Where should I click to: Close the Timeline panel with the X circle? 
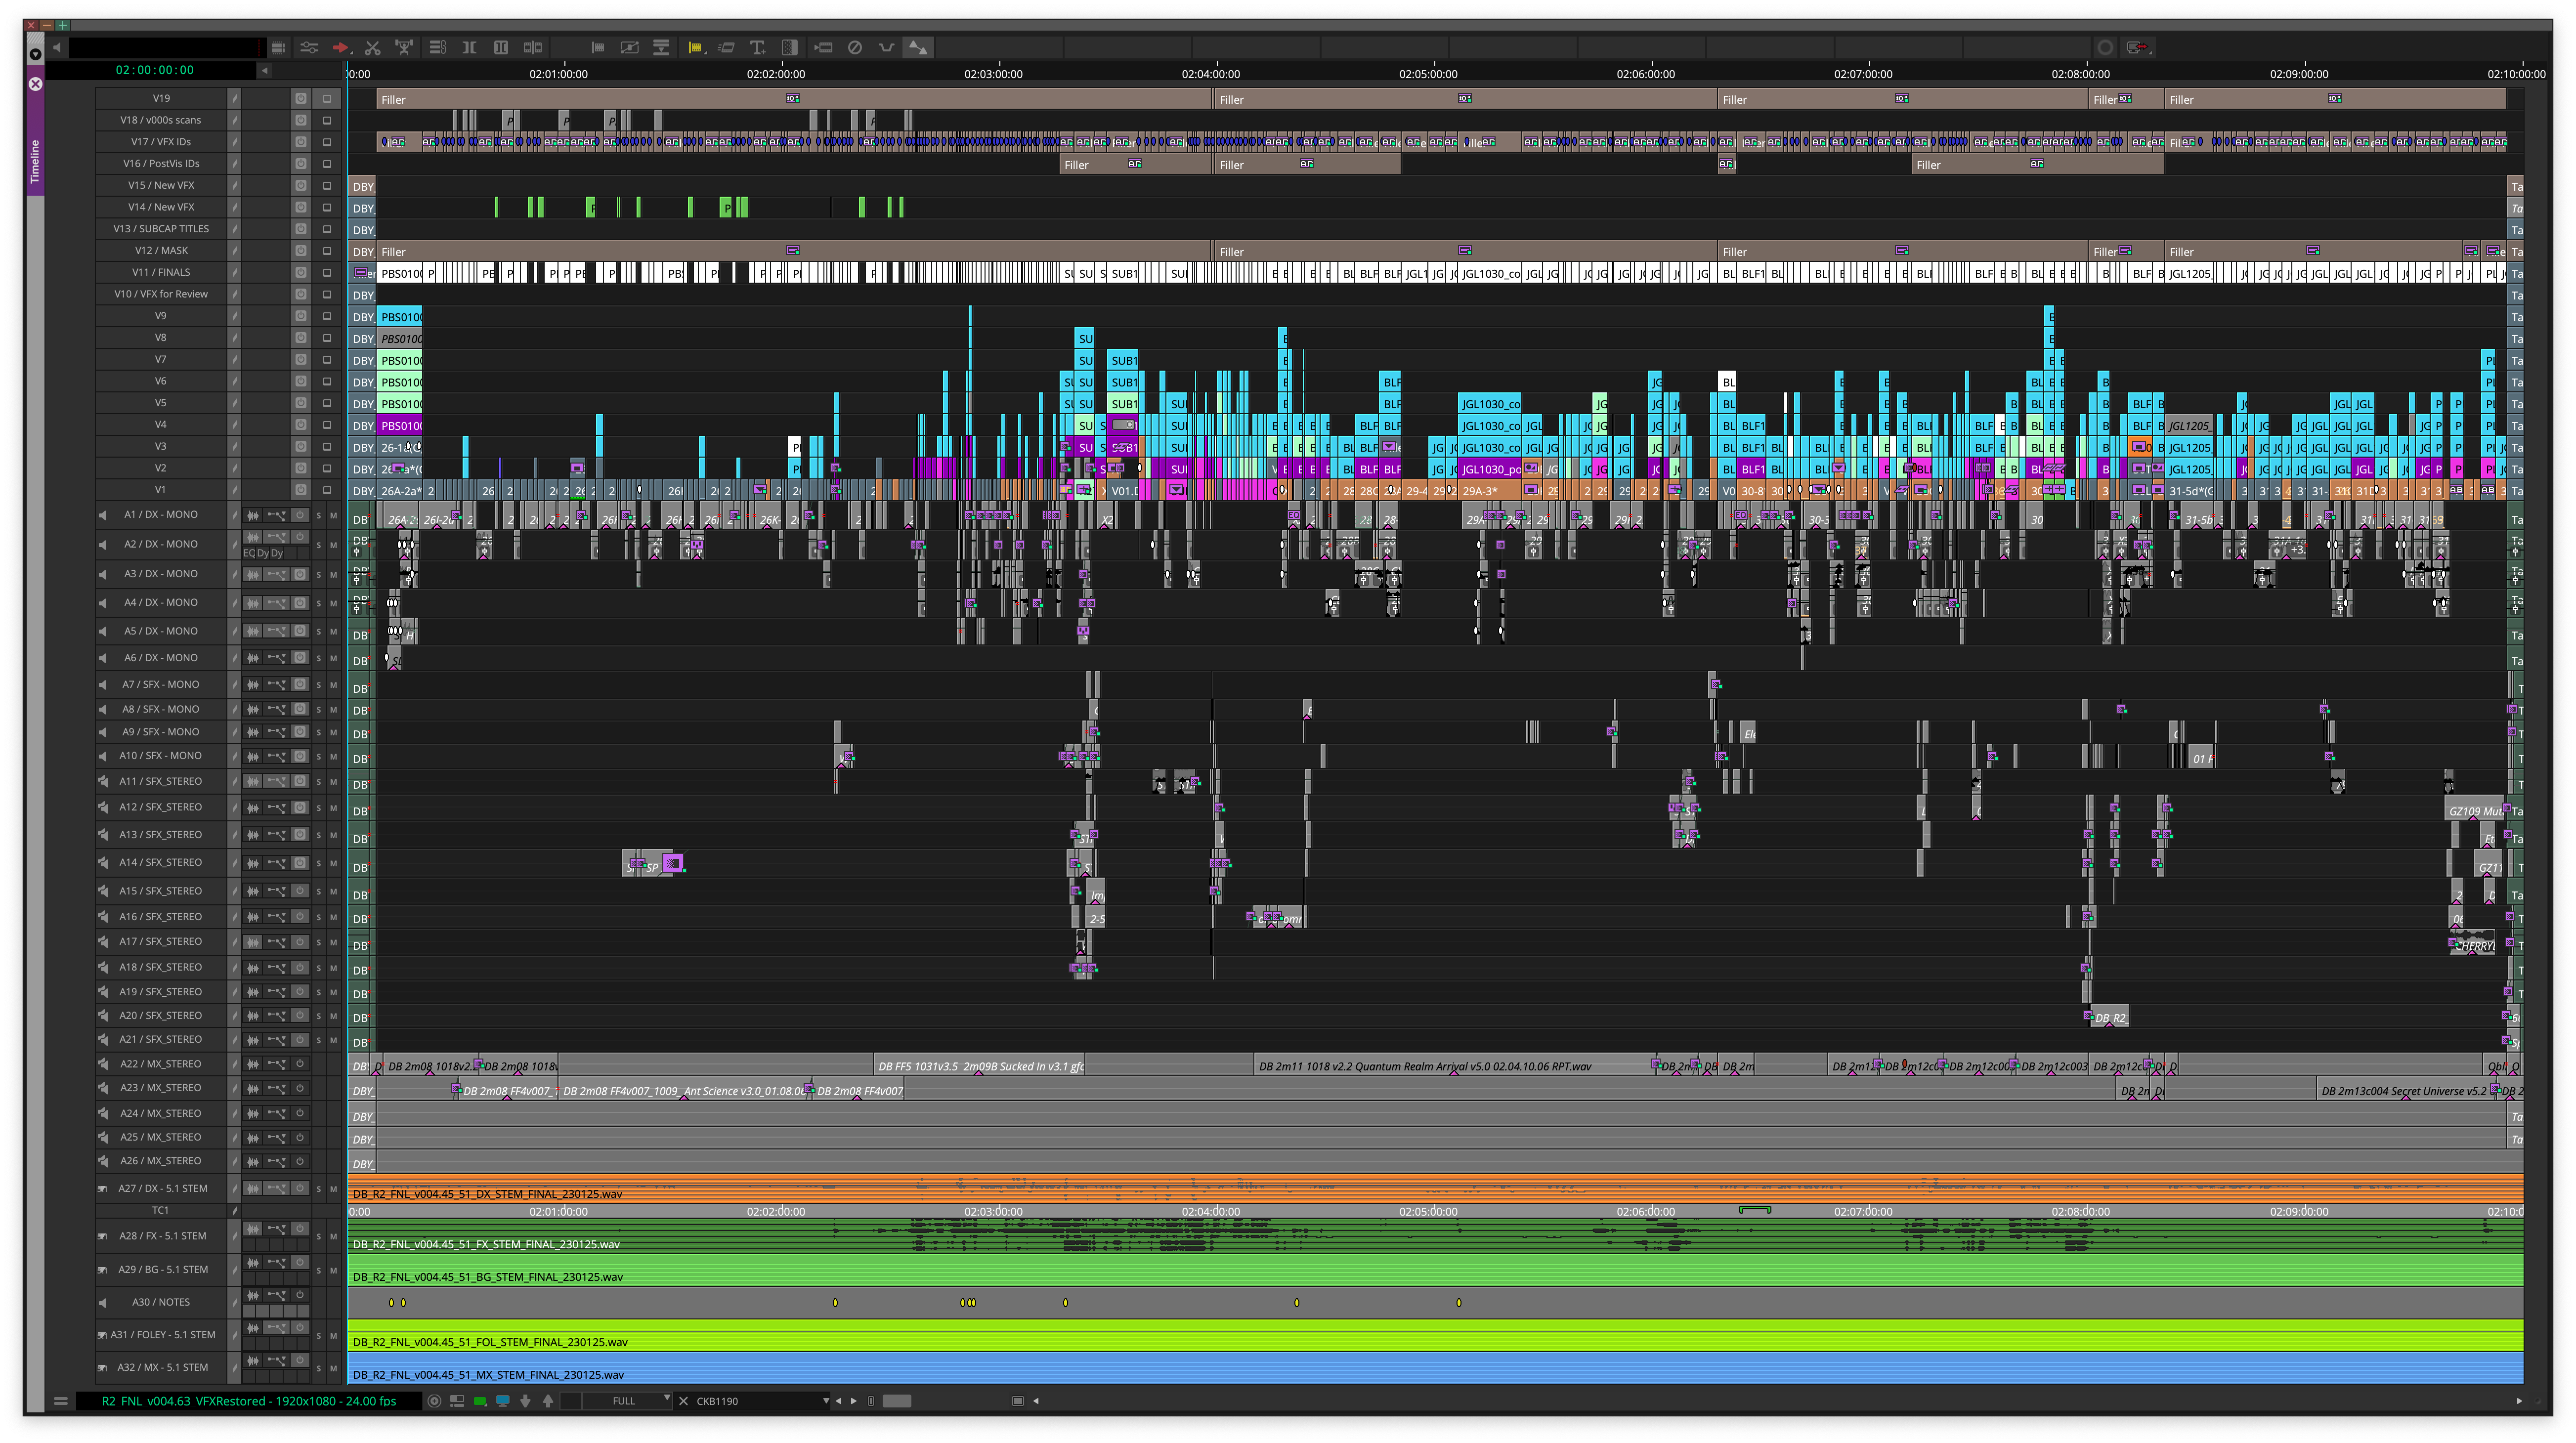[36, 84]
